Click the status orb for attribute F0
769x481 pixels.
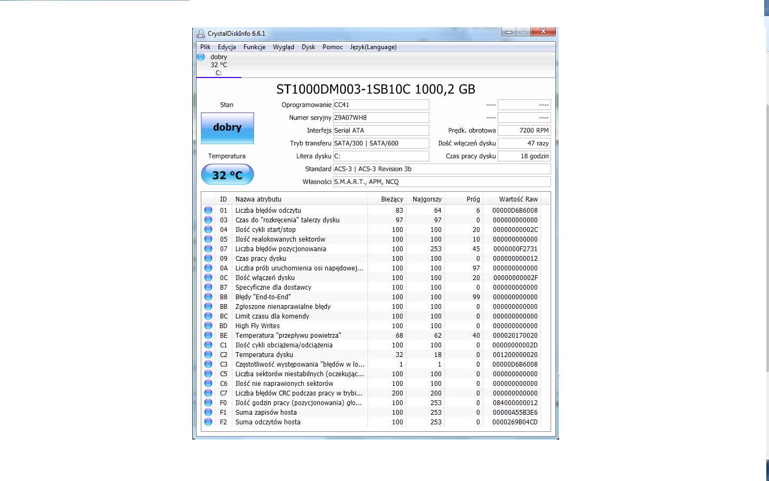[208, 402]
